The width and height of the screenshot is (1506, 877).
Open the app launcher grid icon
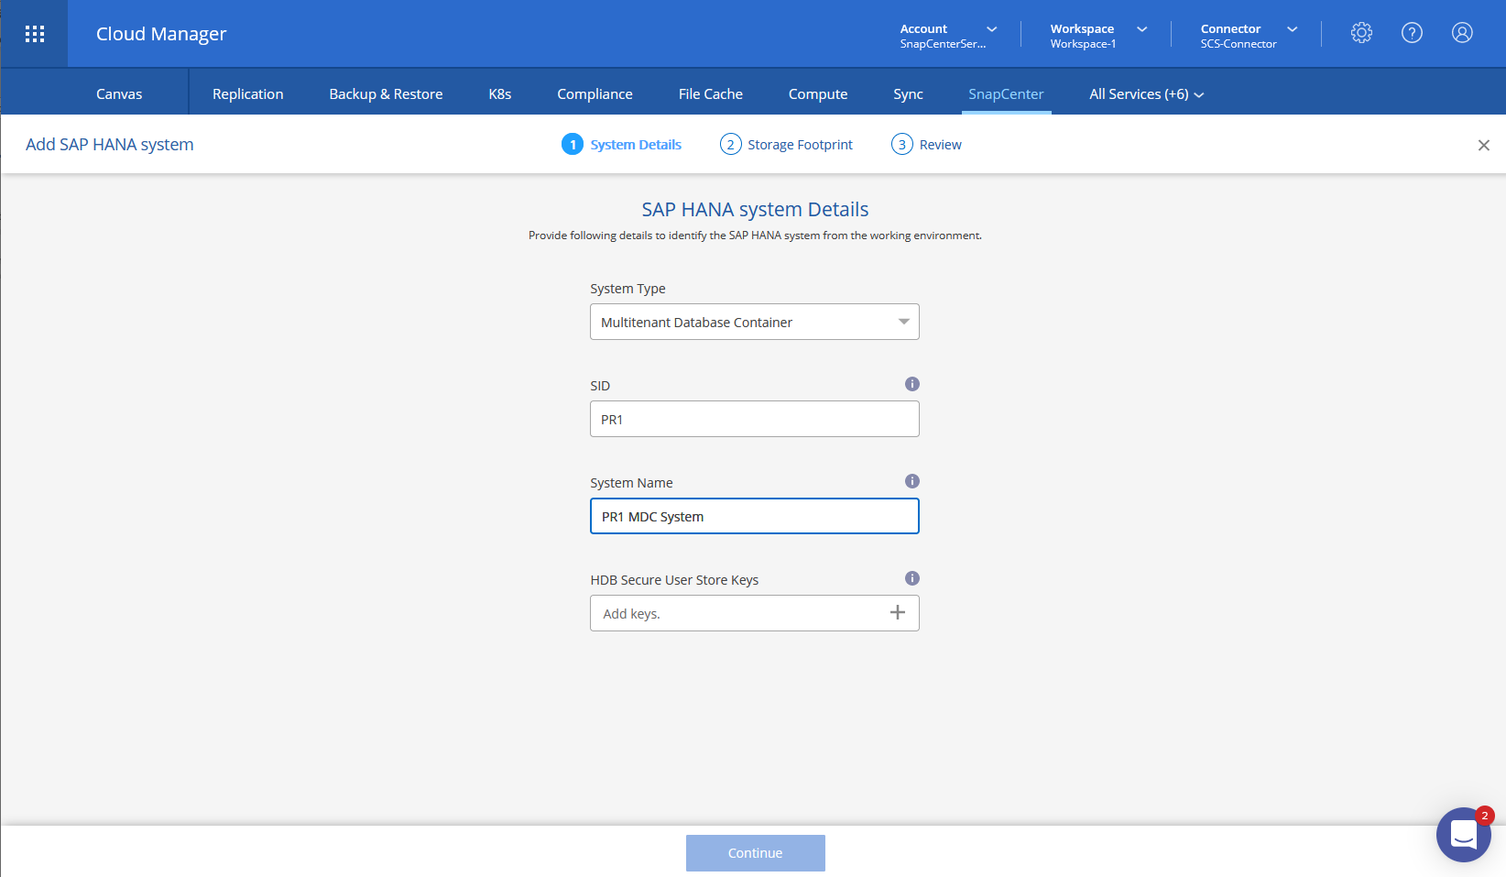(x=35, y=34)
